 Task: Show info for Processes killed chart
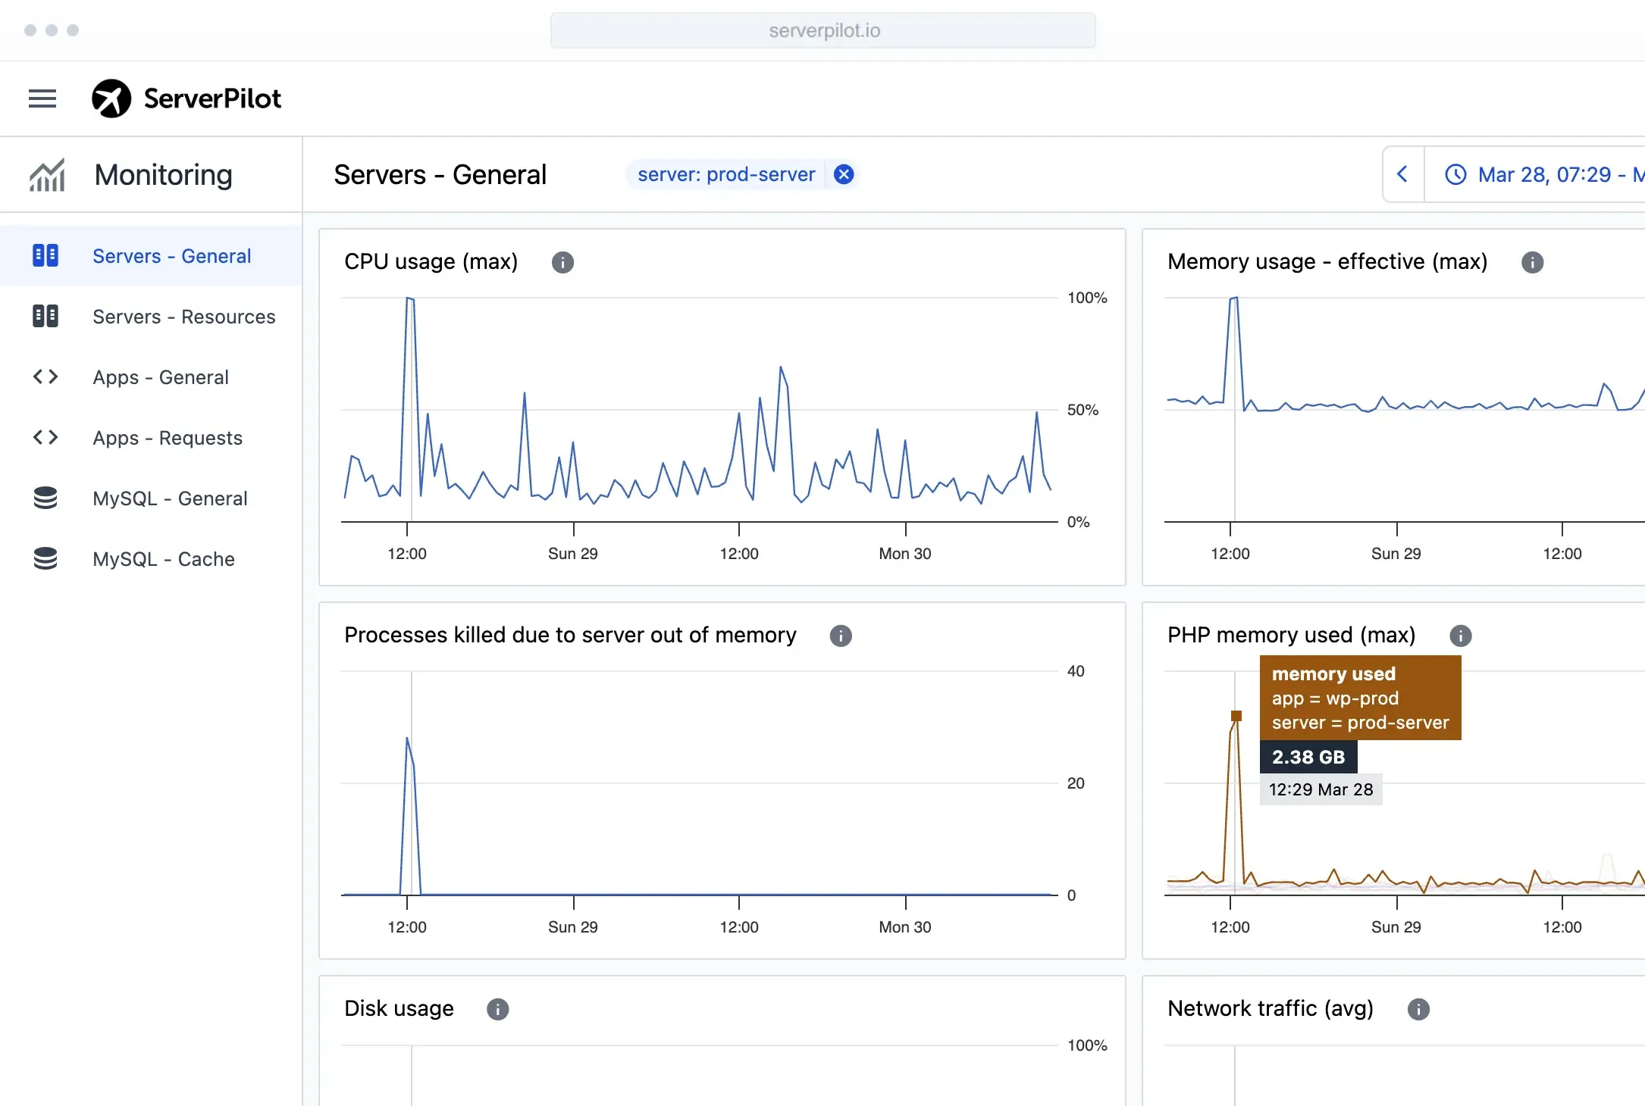pos(840,636)
